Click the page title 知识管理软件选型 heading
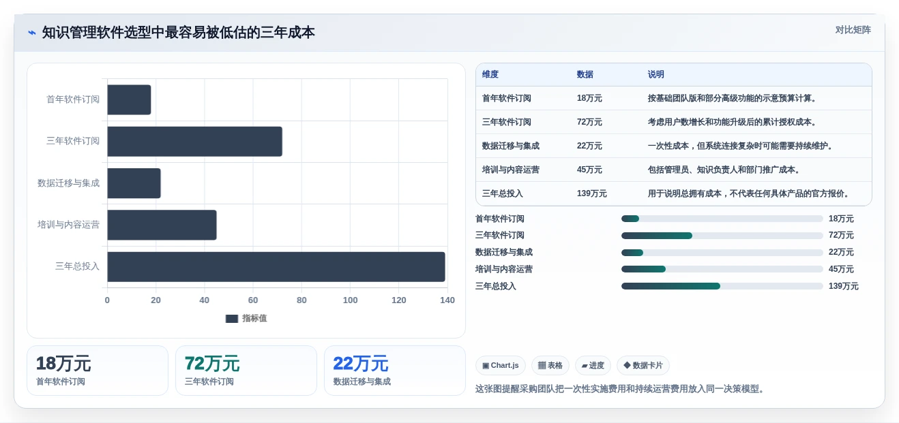Screen dimensions: 899x423 click(179, 33)
